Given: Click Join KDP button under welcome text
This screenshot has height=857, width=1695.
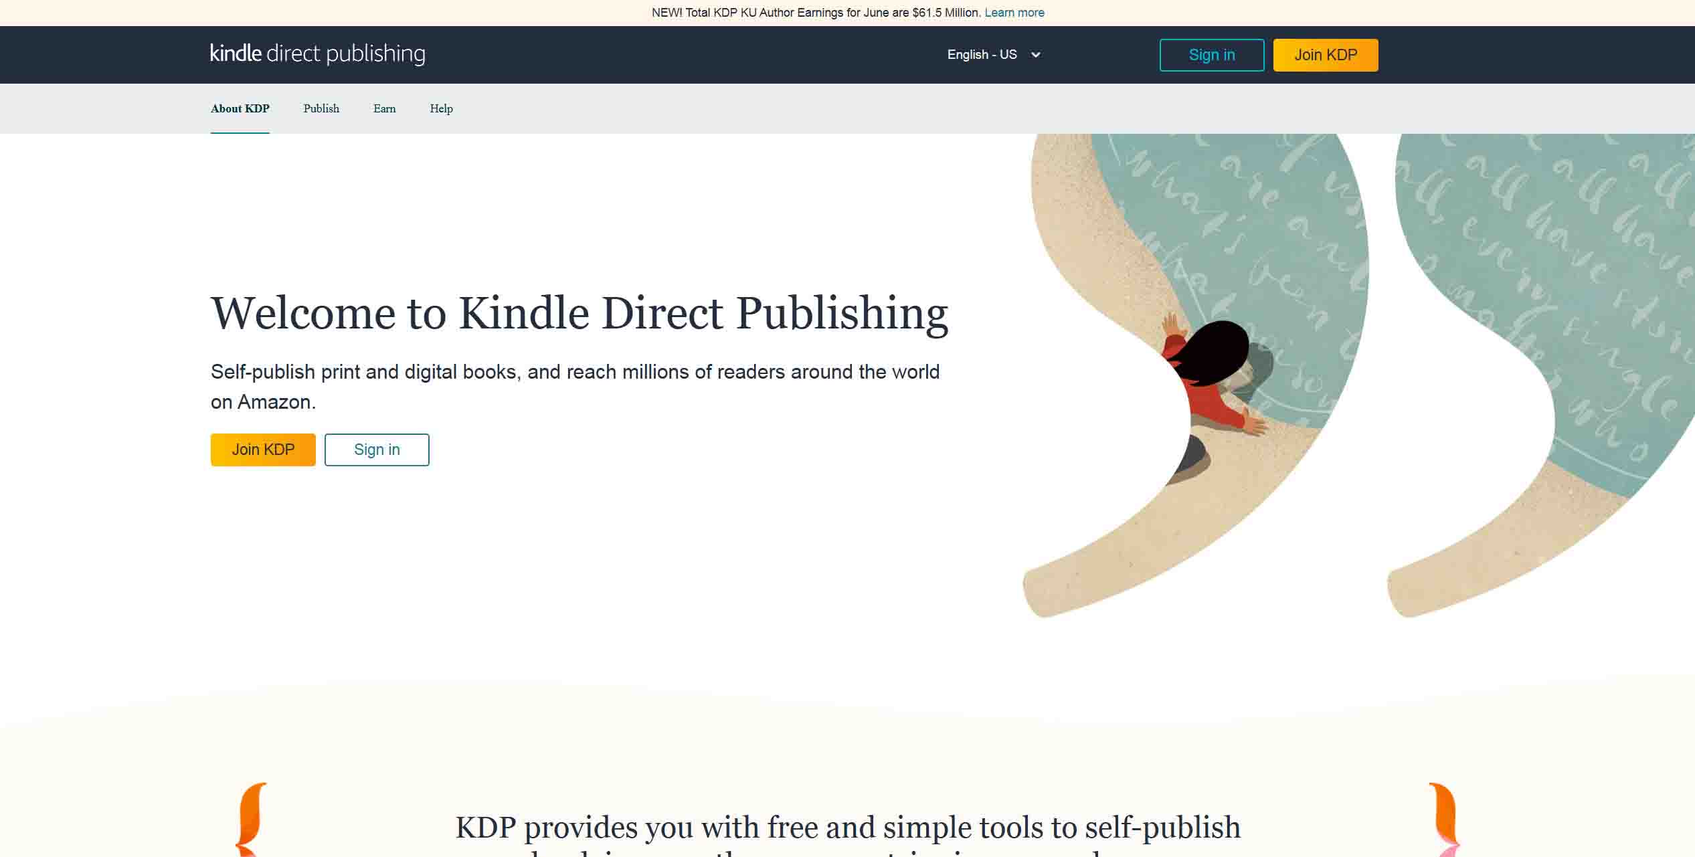Looking at the screenshot, I should 263,450.
